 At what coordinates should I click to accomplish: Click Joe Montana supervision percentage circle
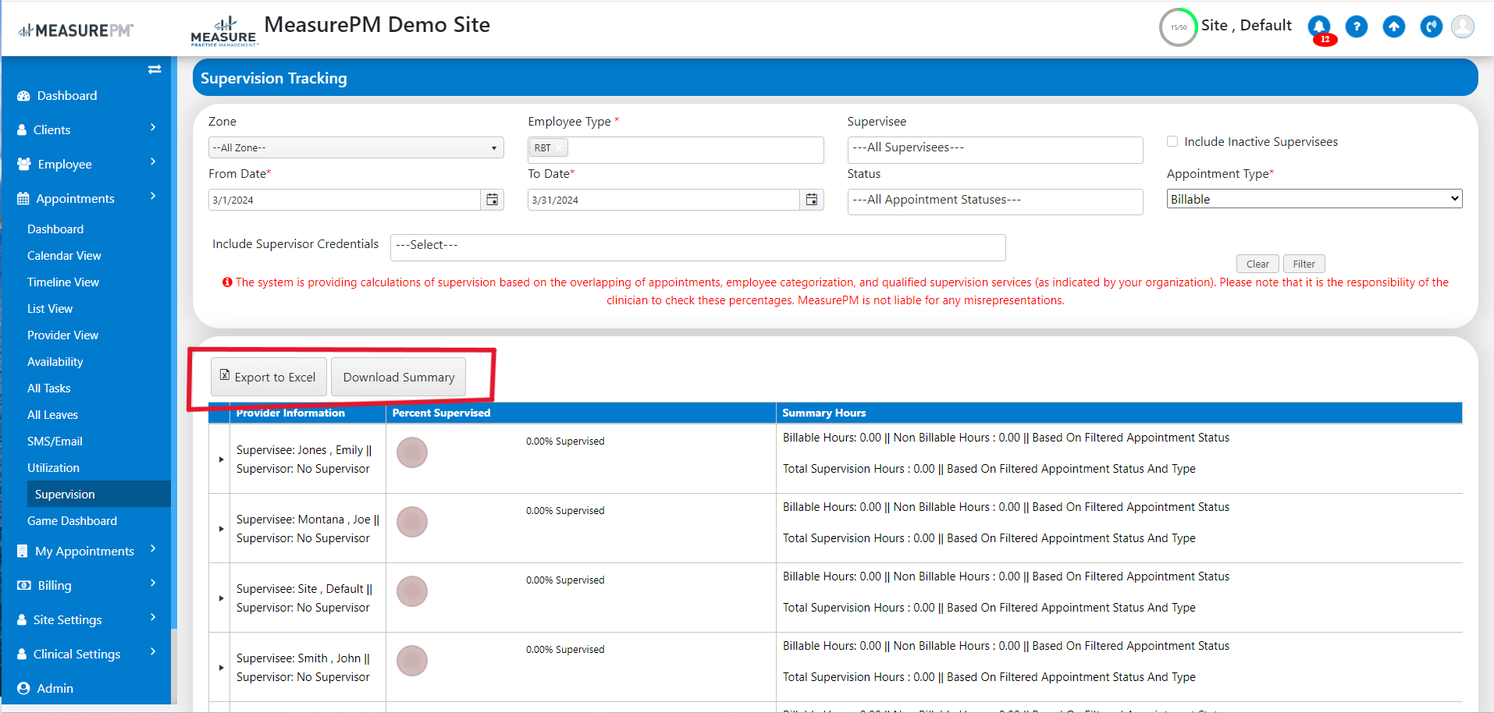tap(412, 522)
